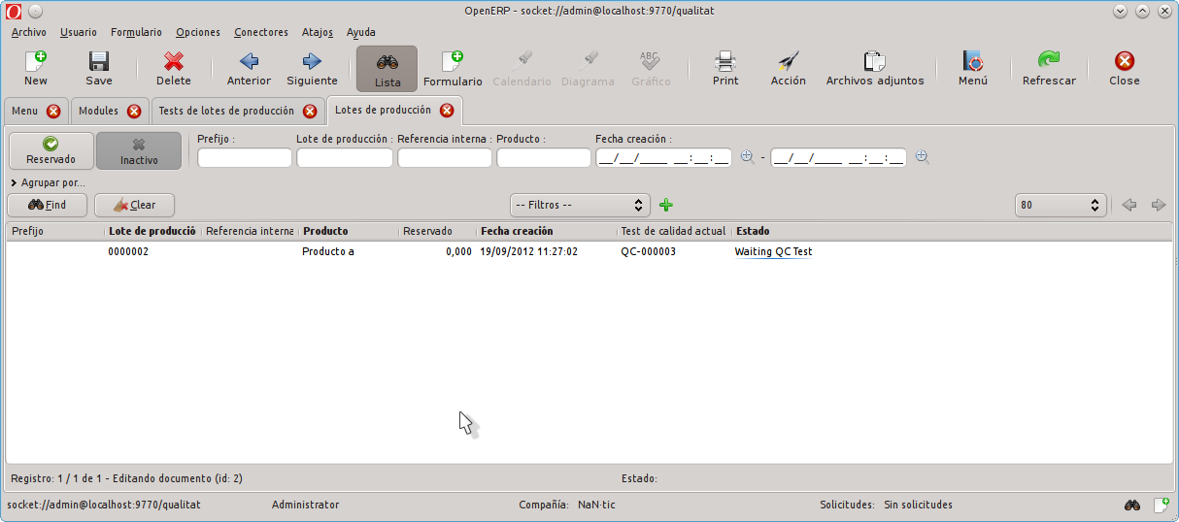Toggle the Reservado filter
This screenshot has width=1179, height=522.
pos(51,150)
